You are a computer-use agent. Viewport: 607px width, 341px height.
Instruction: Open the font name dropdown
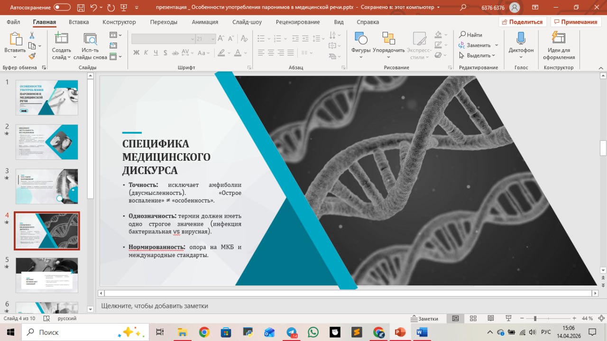point(193,39)
